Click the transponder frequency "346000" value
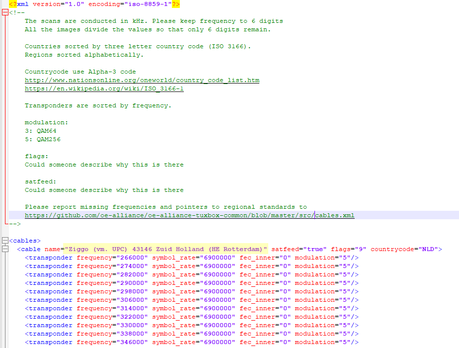459x348 pixels. [132, 342]
